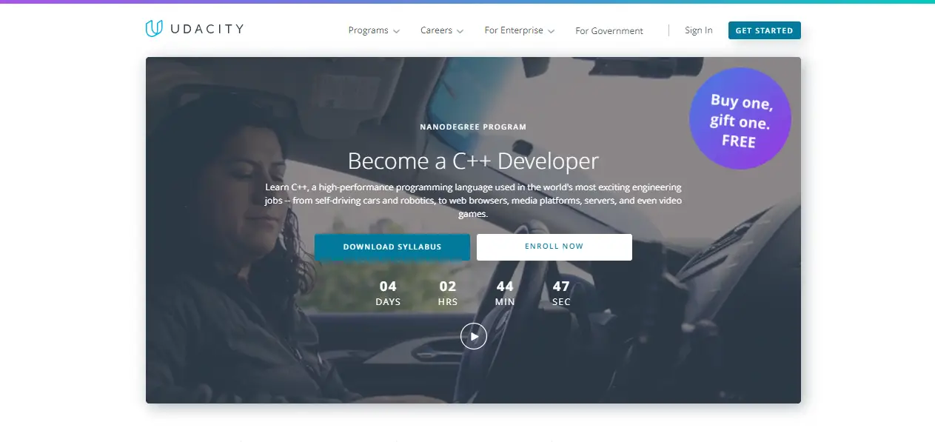935x442 pixels.
Task: Download the syllabus
Action: pyautogui.click(x=392, y=247)
